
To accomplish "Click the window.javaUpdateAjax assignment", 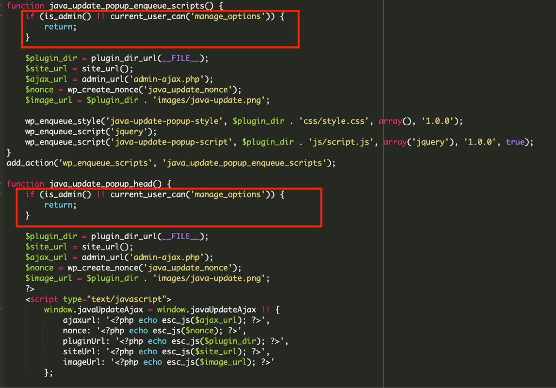I will (x=94, y=309).
